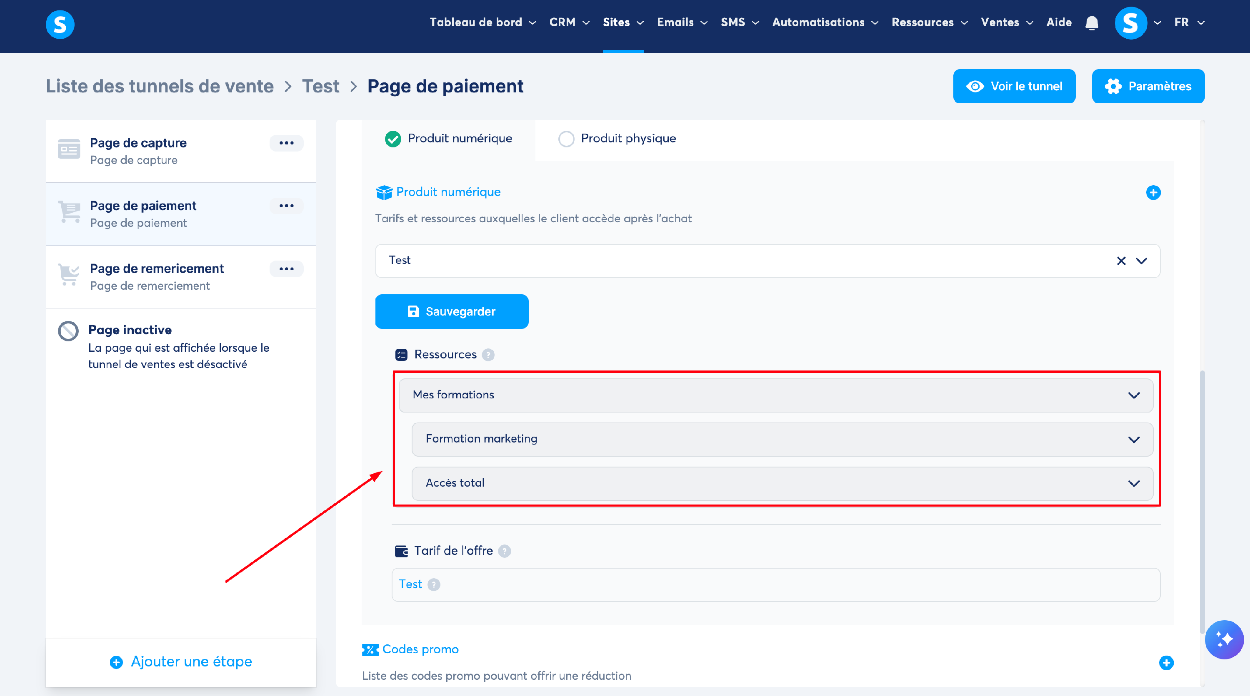
Task: Click the plus icon beside Produit numérique
Action: [1153, 192]
